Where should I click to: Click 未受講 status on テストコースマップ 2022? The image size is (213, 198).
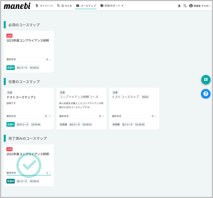(x=116, y=124)
